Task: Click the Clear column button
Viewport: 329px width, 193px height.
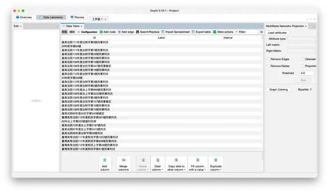Action: click(157, 164)
